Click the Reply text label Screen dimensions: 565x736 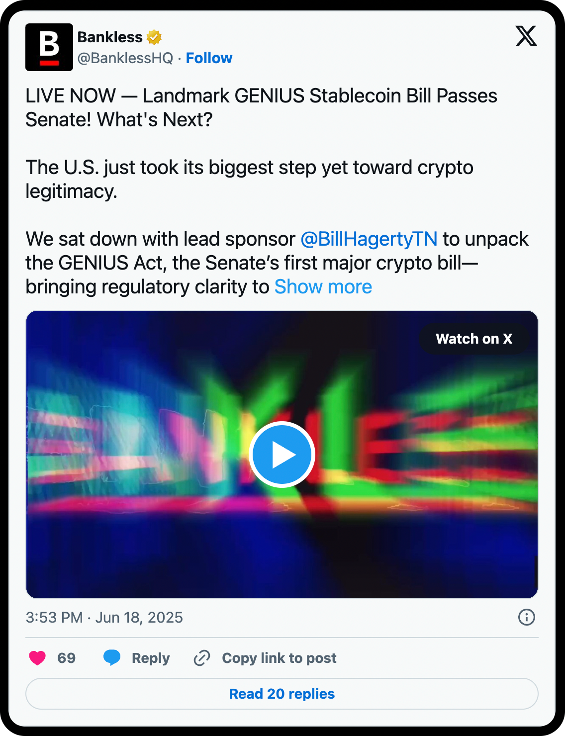tap(151, 658)
